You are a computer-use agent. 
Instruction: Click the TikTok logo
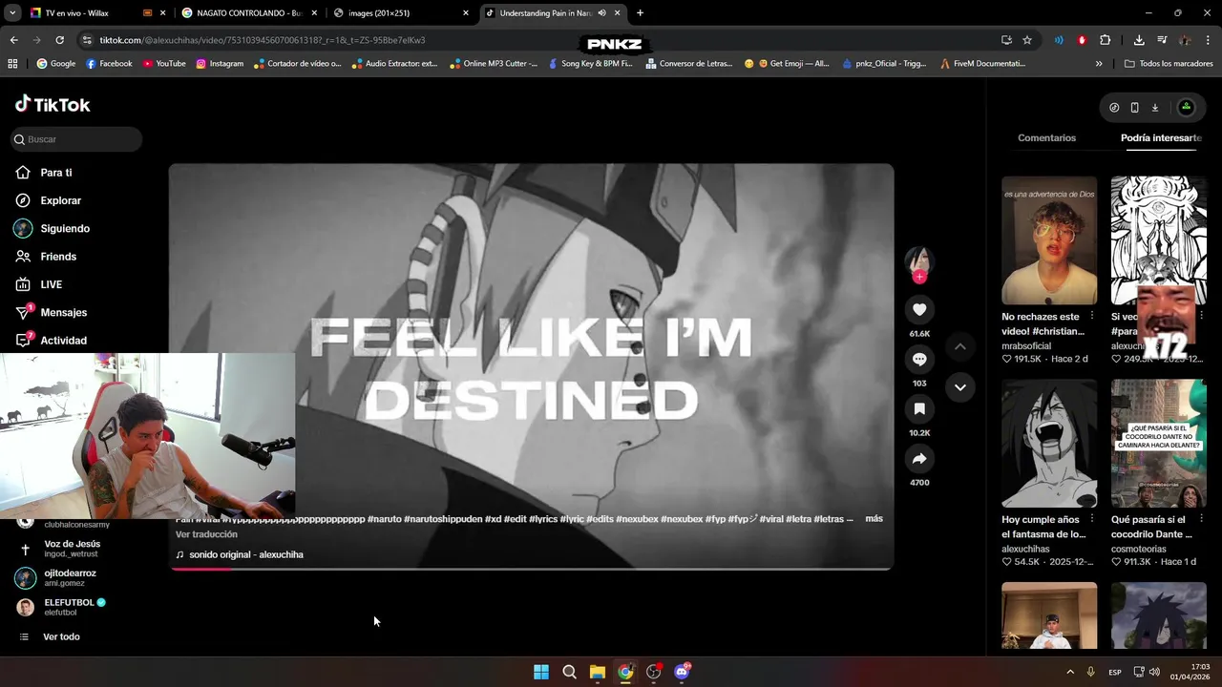click(53, 104)
